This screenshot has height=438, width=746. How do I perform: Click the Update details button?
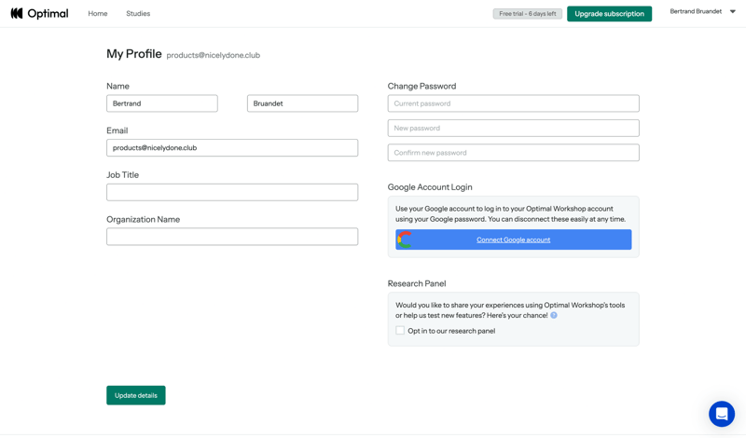pos(135,395)
